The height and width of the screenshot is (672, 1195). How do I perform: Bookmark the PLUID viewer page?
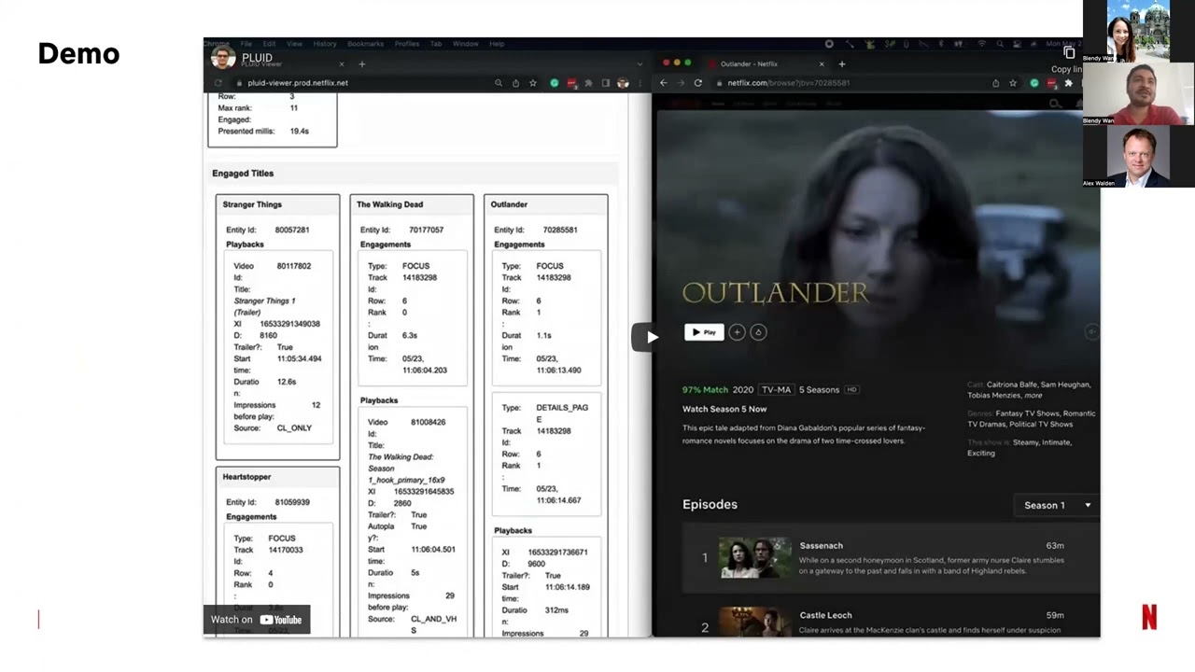[x=533, y=83]
